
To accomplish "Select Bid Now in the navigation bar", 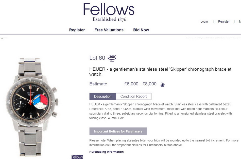I will [141, 30].
